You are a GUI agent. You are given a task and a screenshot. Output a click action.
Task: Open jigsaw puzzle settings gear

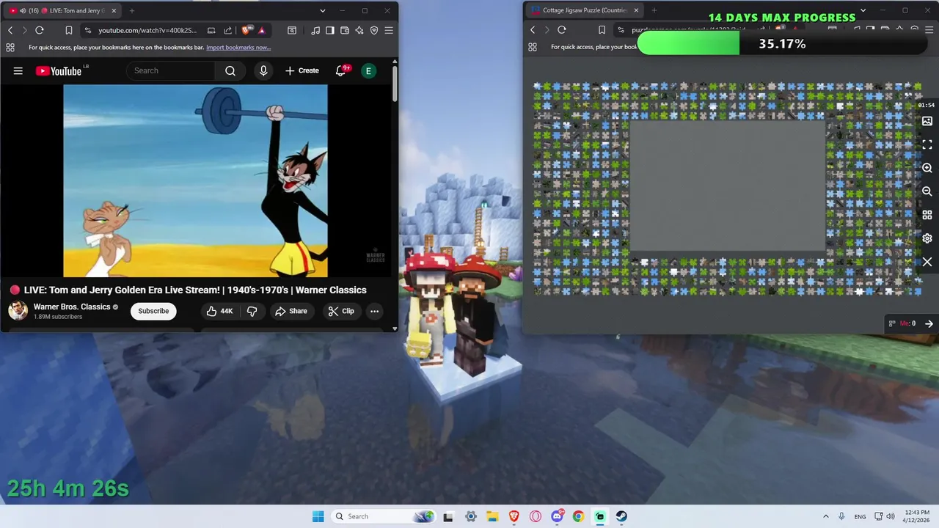click(927, 238)
